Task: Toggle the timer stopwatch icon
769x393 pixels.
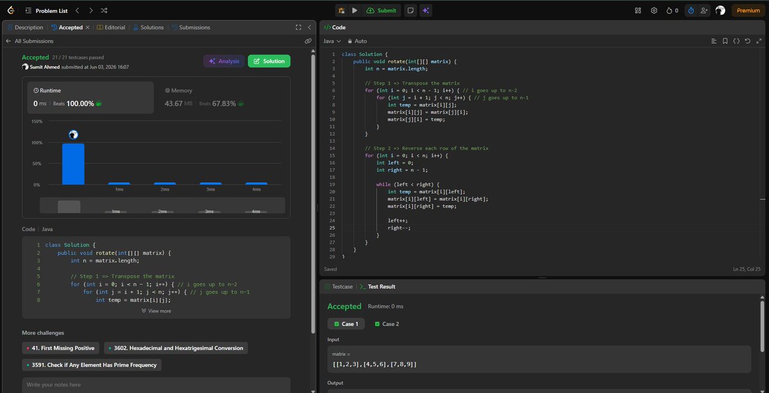Action: 691,11
